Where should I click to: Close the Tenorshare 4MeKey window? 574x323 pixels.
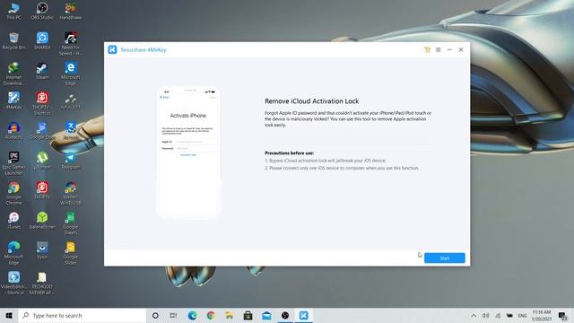click(461, 50)
